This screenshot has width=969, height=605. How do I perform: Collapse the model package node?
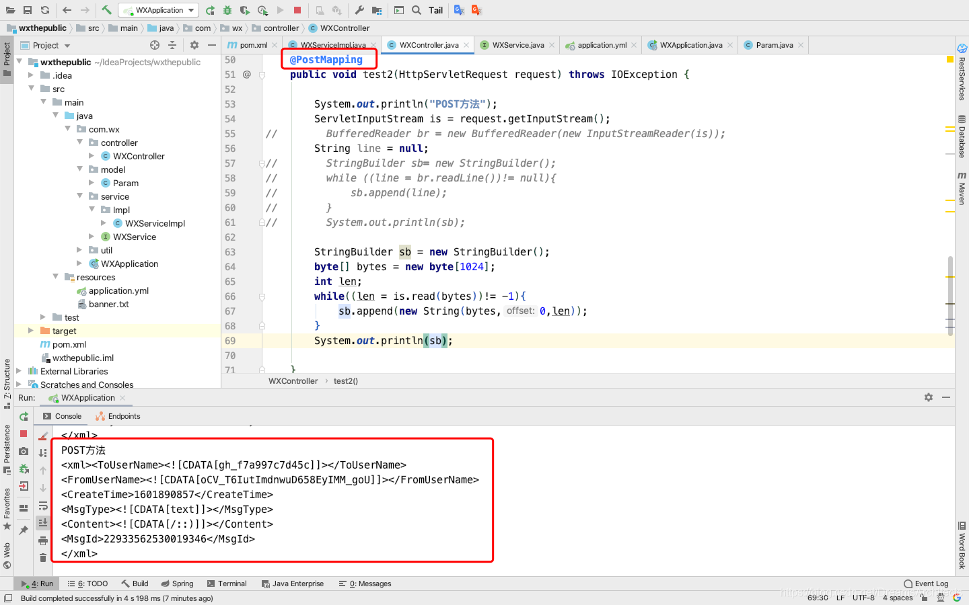pos(80,169)
